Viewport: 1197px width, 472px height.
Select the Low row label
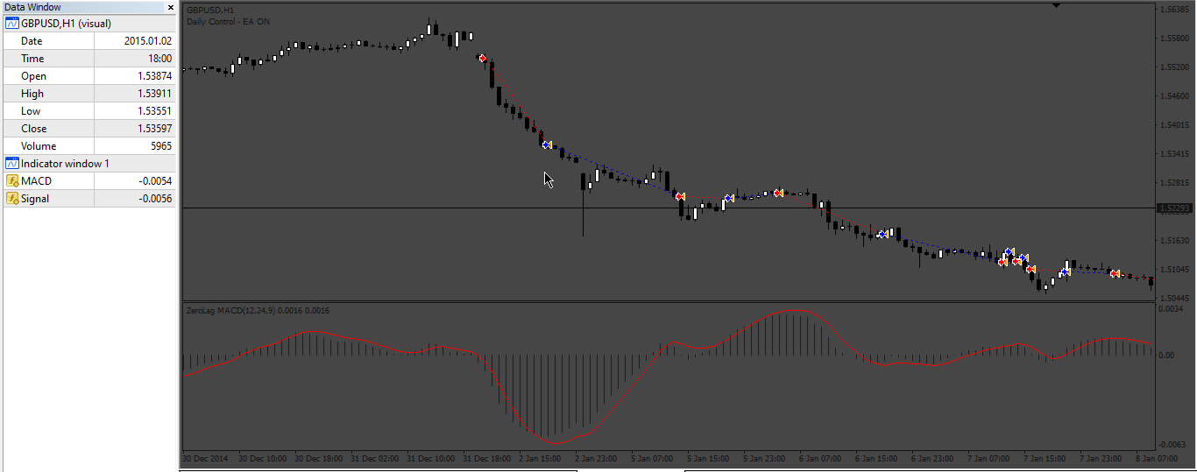(31, 111)
